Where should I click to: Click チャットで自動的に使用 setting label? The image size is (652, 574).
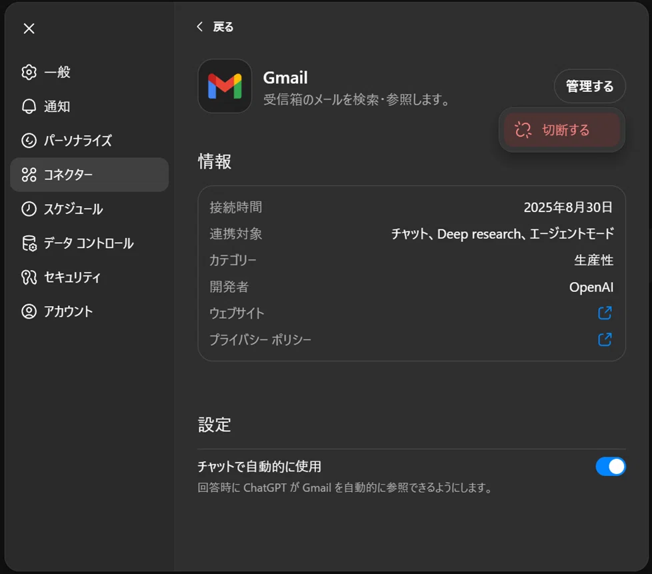click(259, 467)
